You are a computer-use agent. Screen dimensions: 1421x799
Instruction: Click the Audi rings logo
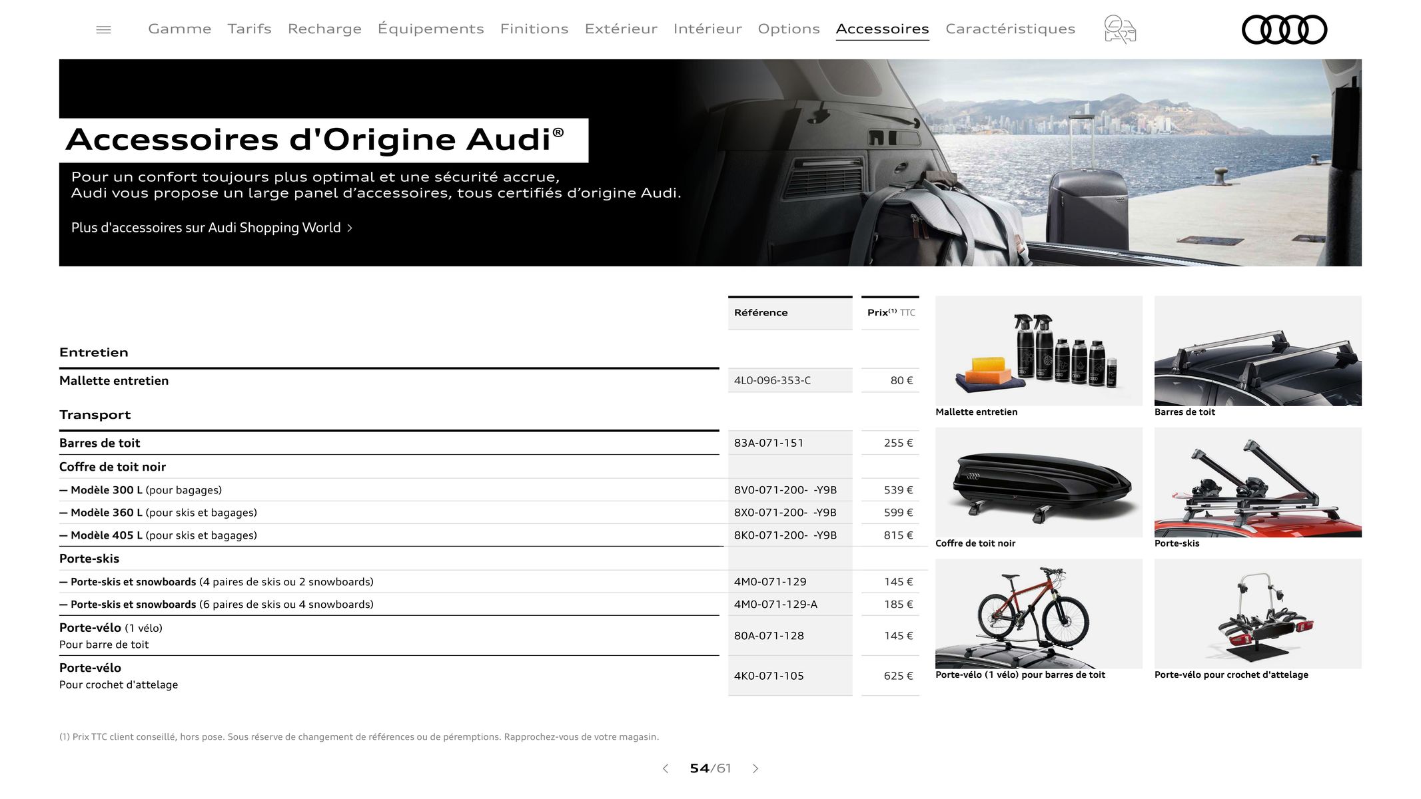[x=1284, y=29]
